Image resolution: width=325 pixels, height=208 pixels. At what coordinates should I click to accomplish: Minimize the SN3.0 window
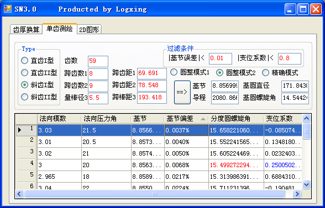(x=290, y=9)
